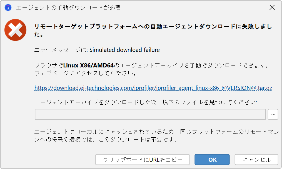This screenshot has height=169, width=282.
Task: Click the label above the archive file field
Action: pyautogui.click(x=146, y=102)
